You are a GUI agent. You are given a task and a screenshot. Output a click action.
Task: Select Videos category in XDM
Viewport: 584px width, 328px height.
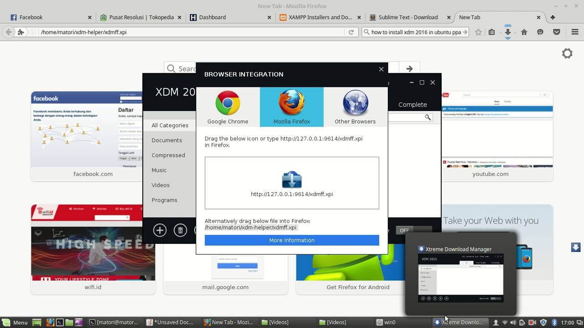click(x=160, y=185)
